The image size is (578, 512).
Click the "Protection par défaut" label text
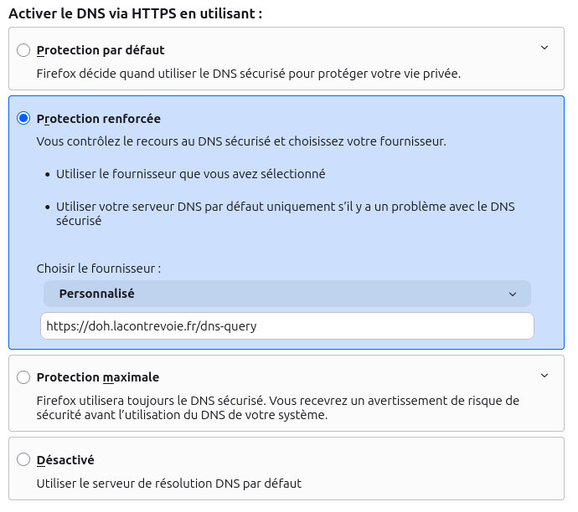101,50
